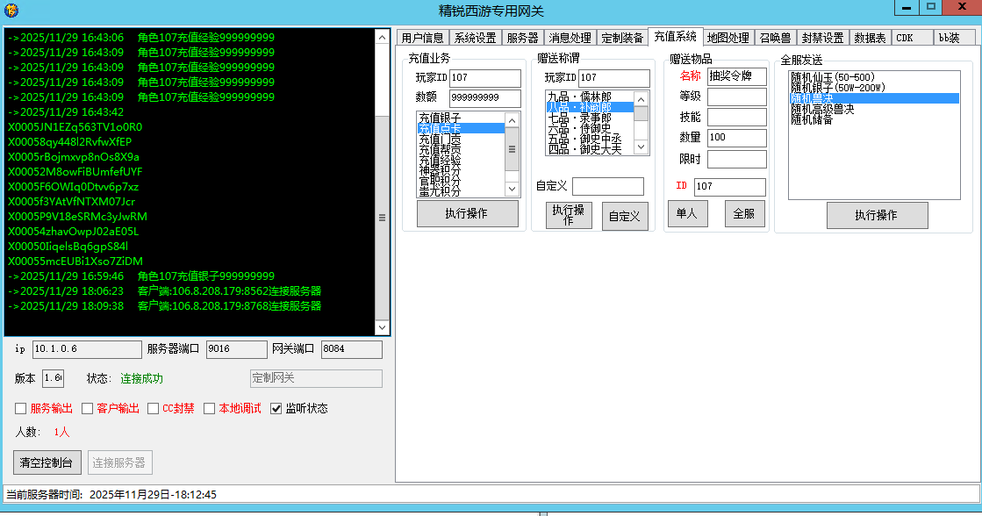The height and width of the screenshot is (516, 982).
Task: Click the app icon in the title bar
Action: tap(11, 11)
